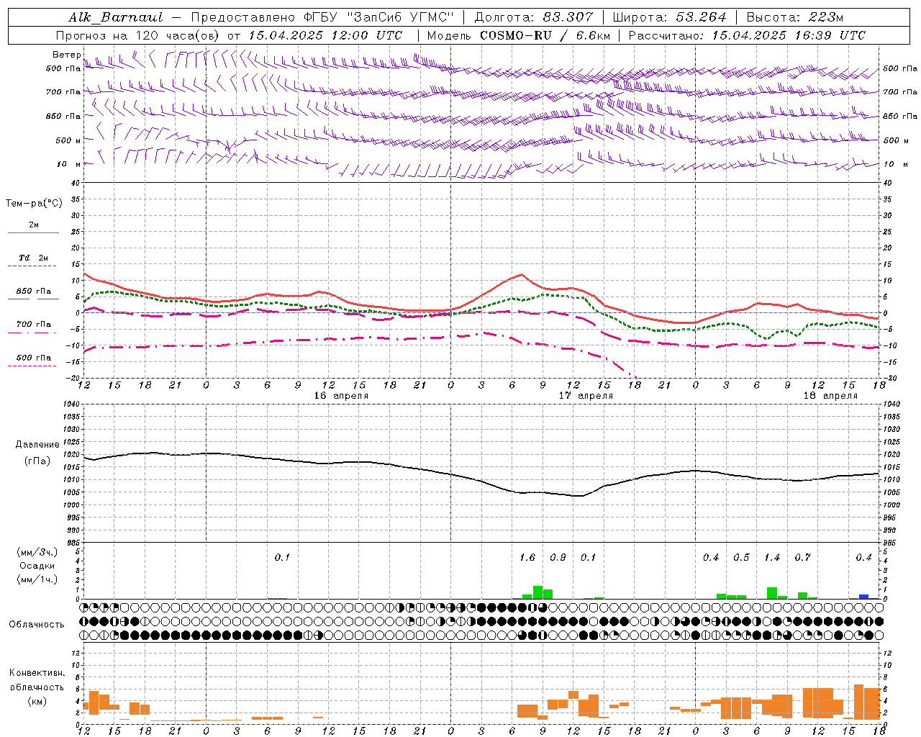Click the Высота: 223м value
This screenshot has height=737, width=921.
[x=795, y=17]
